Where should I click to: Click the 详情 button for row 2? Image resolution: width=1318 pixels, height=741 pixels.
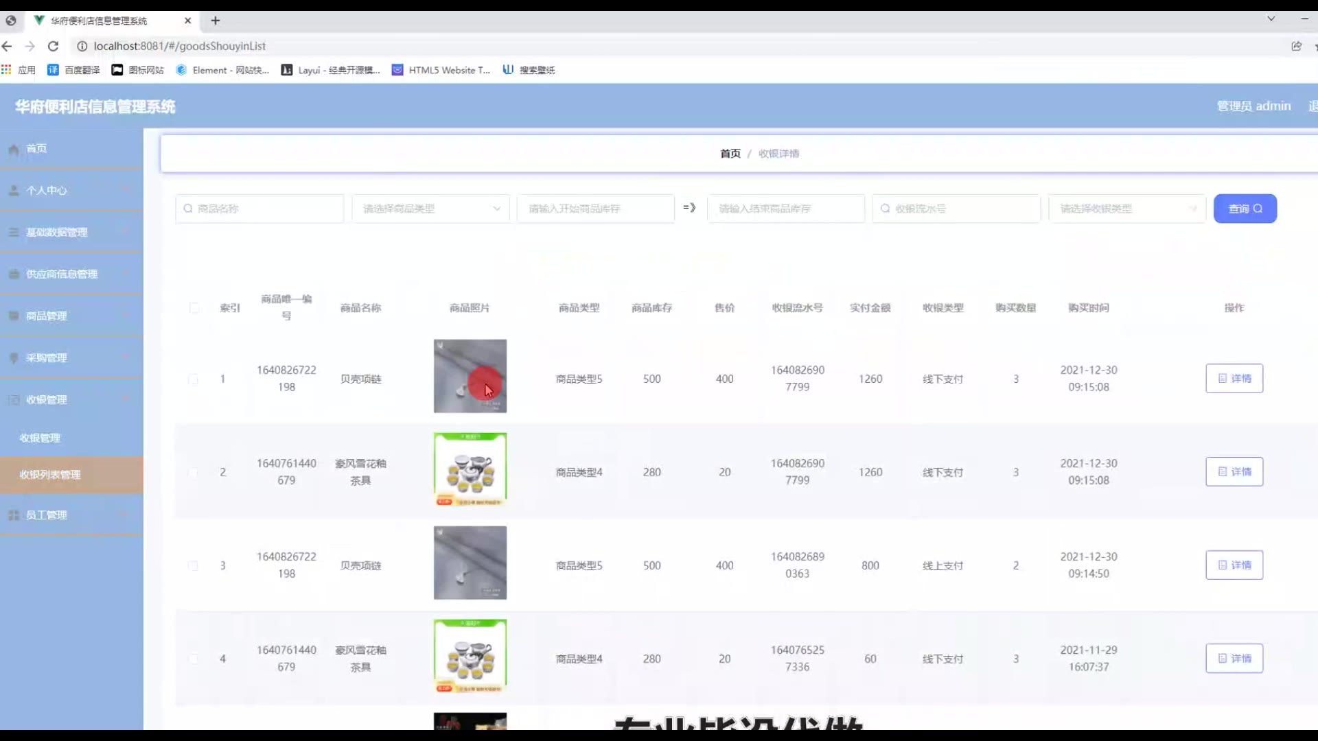tap(1234, 472)
